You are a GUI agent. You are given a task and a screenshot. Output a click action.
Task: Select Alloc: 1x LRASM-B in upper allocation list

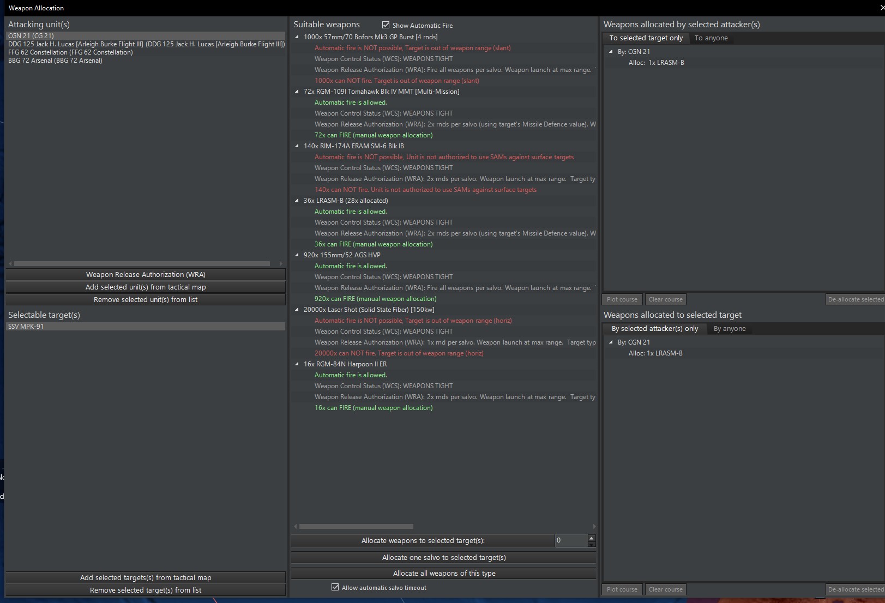coord(656,63)
